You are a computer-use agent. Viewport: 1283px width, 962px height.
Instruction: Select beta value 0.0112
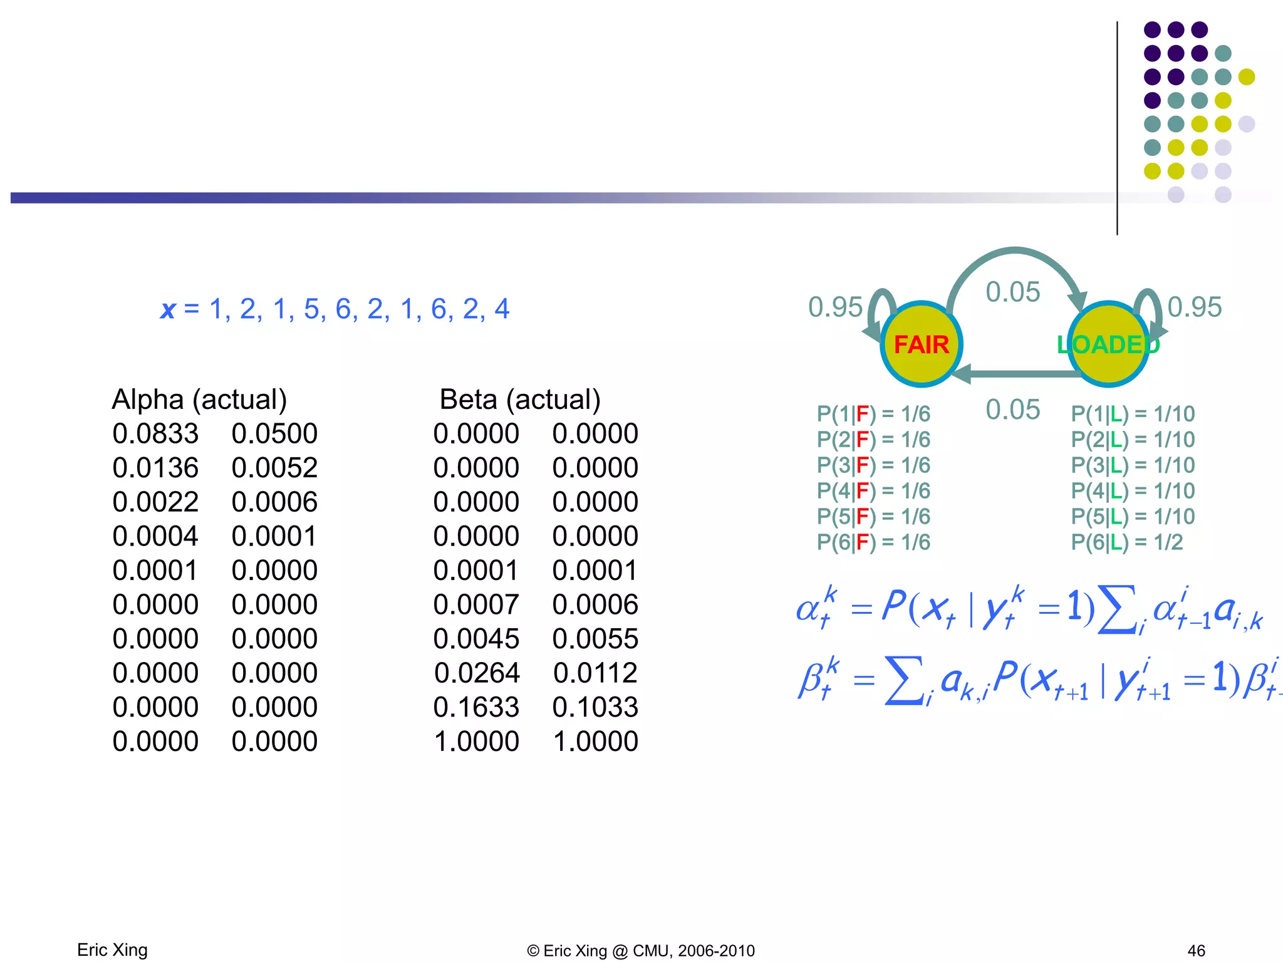[595, 673]
